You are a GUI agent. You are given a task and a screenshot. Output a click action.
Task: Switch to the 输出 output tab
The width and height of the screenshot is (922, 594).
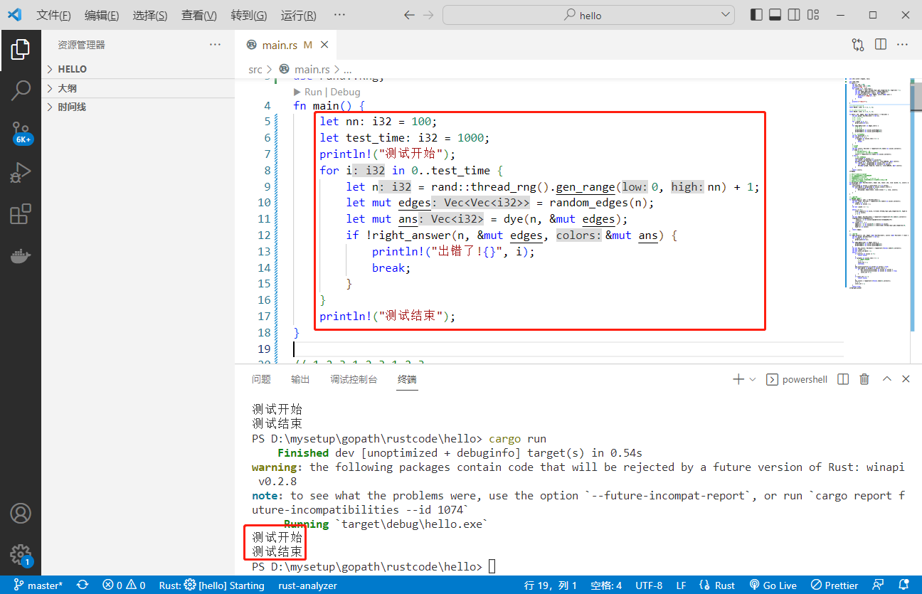(x=300, y=379)
